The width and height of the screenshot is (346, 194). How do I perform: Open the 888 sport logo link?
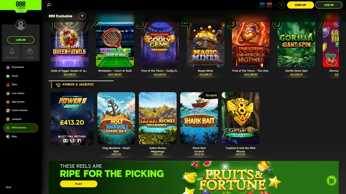(x=269, y=5)
